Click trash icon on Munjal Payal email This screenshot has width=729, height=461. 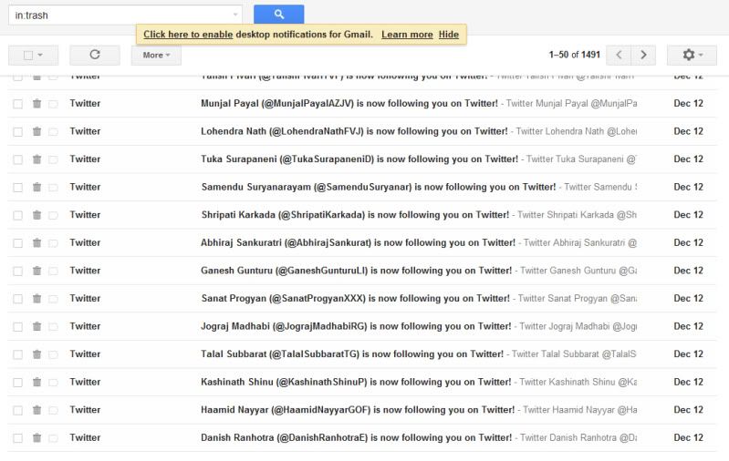pyautogui.click(x=37, y=104)
